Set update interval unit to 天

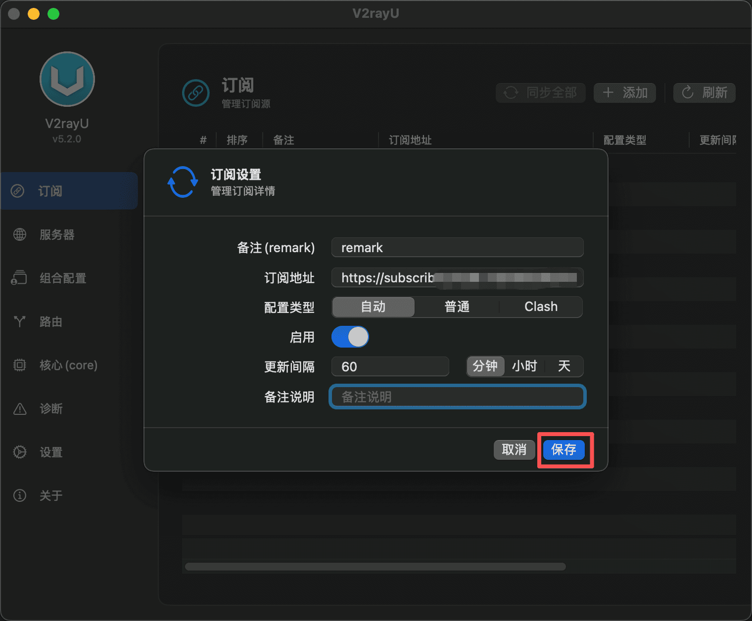[564, 366]
